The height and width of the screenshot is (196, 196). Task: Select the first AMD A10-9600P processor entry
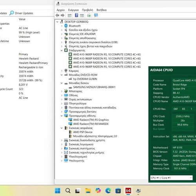click(107, 54)
